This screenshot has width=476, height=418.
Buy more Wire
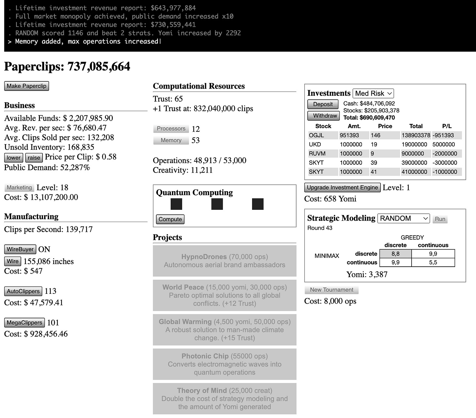click(13, 261)
